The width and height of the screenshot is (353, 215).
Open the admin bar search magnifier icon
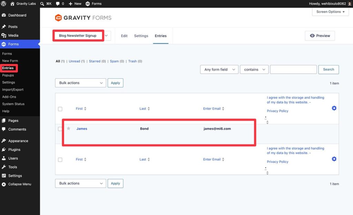tap(42, 4)
